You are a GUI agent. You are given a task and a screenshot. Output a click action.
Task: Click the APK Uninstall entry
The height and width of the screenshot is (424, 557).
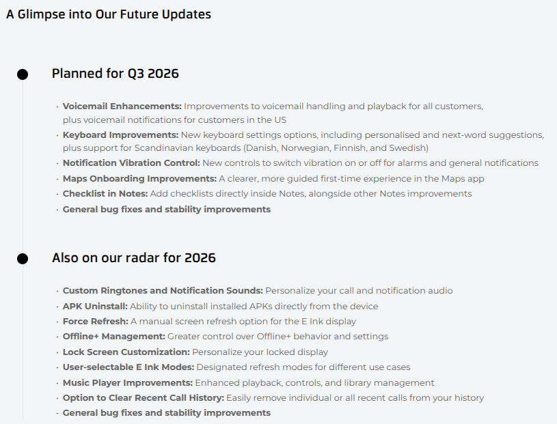point(220,306)
